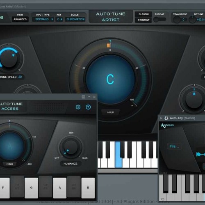The width and height of the screenshot is (205, 205).
Task: Toggle the A note key in Access
Action: tap(60, 188)
